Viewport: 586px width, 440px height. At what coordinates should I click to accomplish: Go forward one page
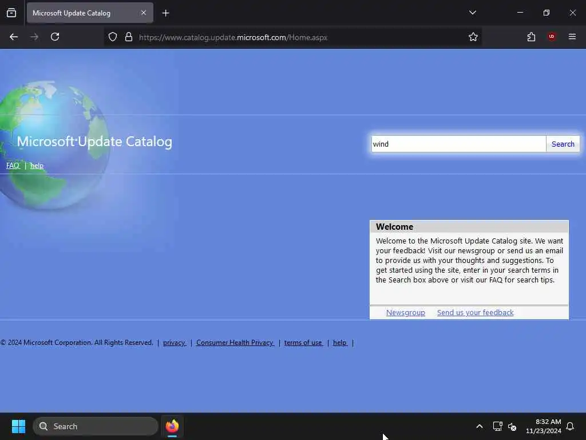pyautogui.click(x=34, y=37)
